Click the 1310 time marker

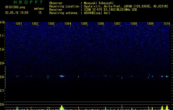tap(167, 24)
